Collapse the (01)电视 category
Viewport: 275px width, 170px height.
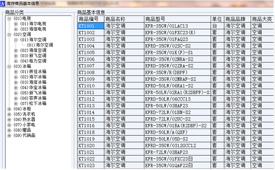(x=9, y=19)
